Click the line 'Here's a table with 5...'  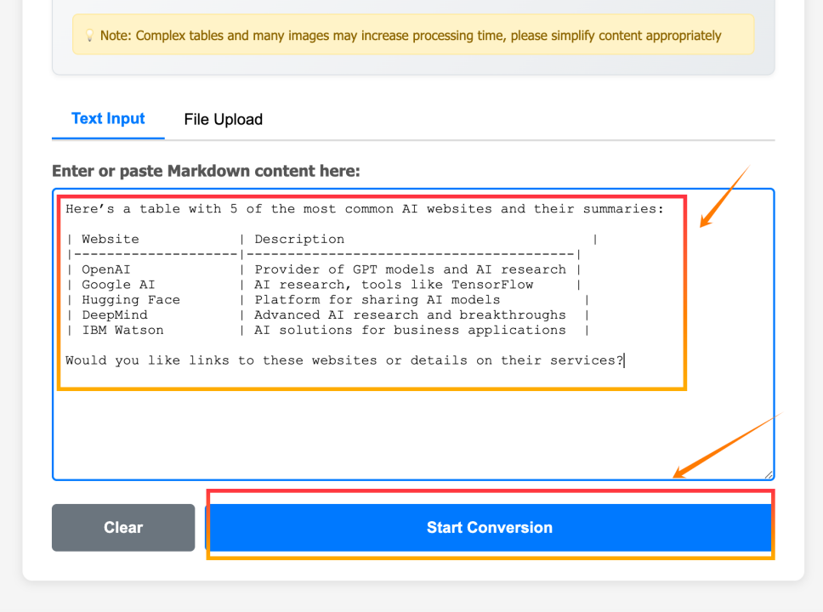(364, 209)
